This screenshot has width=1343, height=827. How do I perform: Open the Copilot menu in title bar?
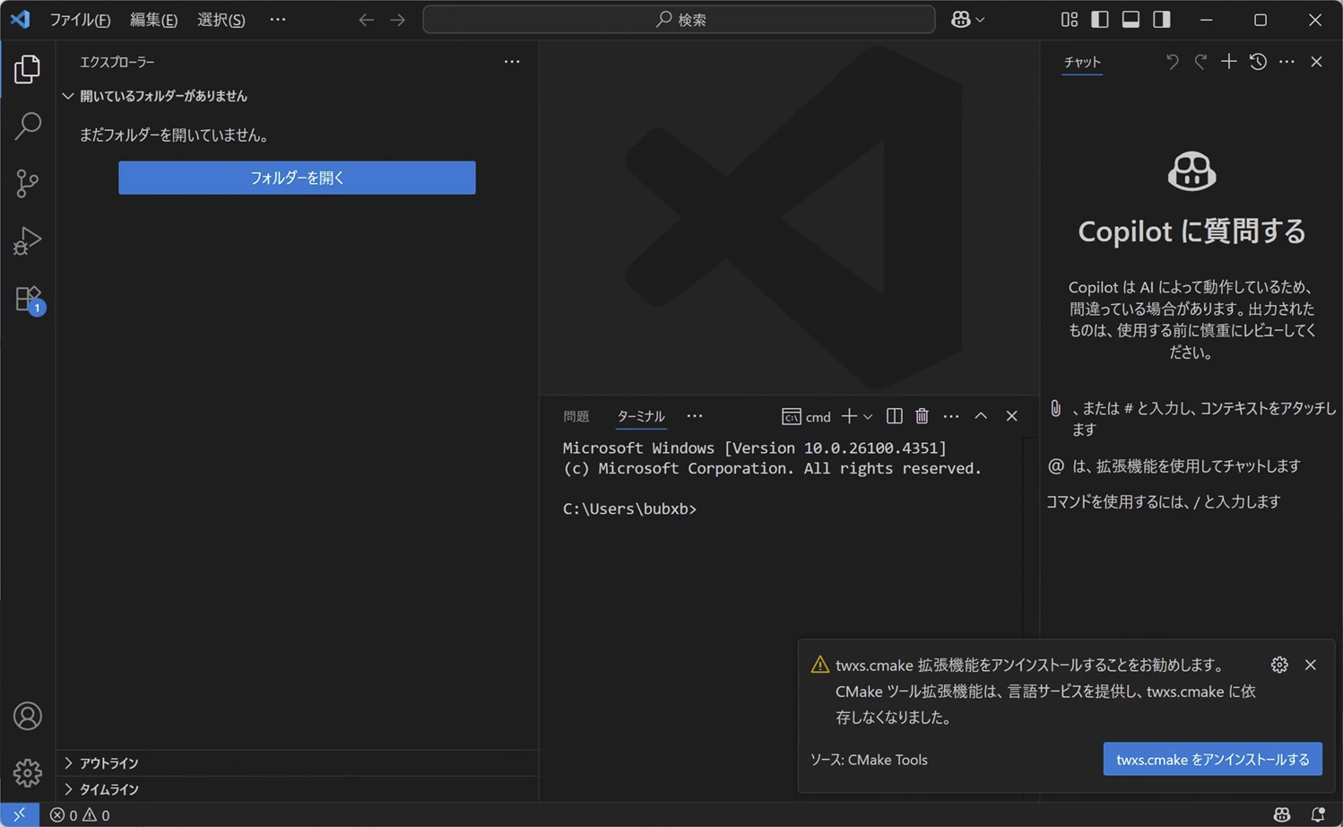(x=967, y=20)
